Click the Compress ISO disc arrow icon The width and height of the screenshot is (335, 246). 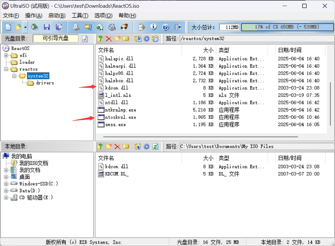100,27
